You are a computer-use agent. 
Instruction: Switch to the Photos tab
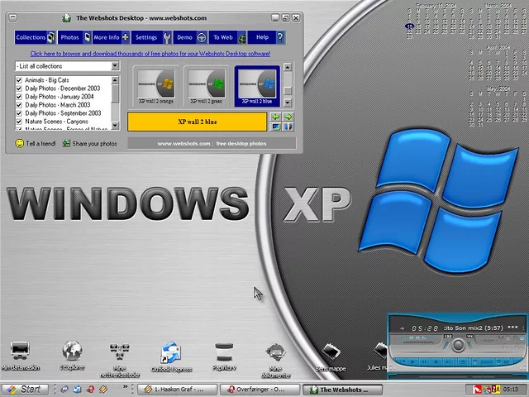(x=74, y=37)
